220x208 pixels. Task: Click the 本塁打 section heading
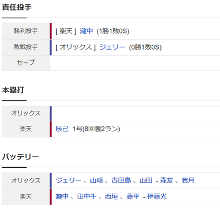[13, 90]
